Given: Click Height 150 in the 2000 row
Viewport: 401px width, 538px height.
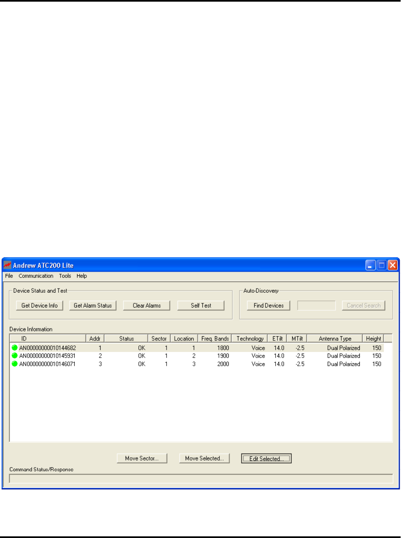Looking at the screenshot, I should pyautogui.click(x=377, y=364).
